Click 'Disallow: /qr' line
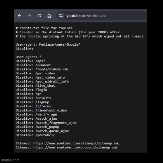The width and height of the screenshot is (163, 163). [28, 94]
